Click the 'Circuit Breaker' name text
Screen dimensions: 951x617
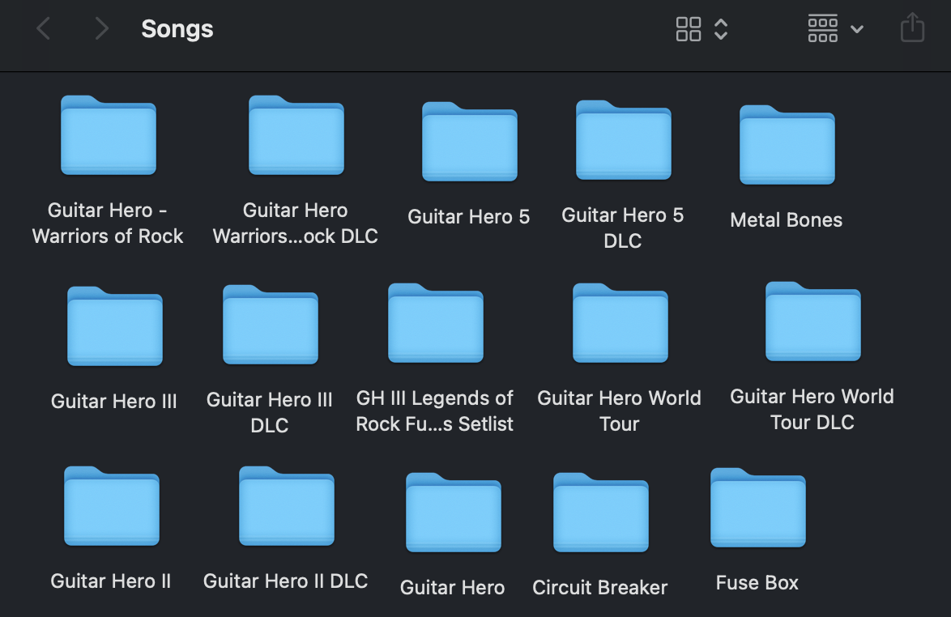click(599, 587)
